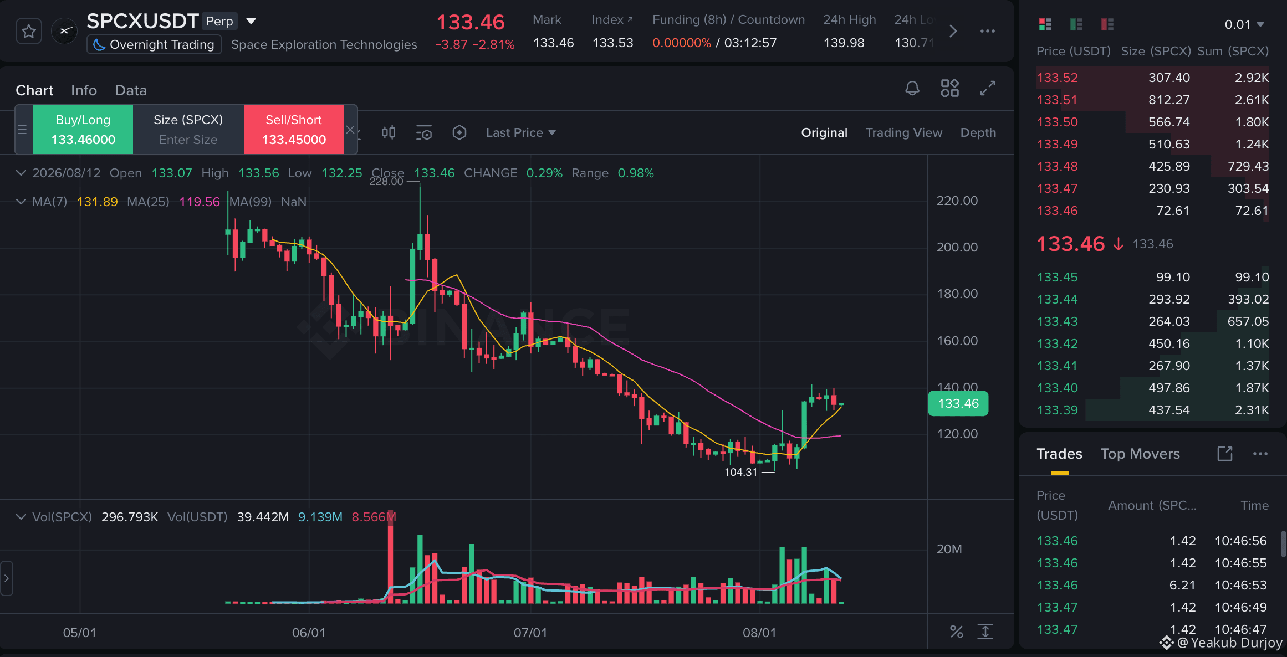Click the ask price 133.46 row
Viewport: 1287px width, 657px height.
pyautogui.click(x=1153, y=211)
